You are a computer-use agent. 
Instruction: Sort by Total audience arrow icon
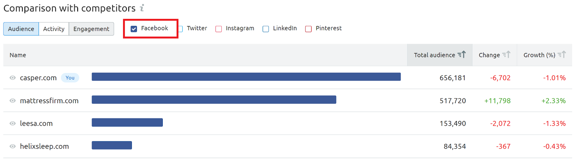[x=462, y=55]
